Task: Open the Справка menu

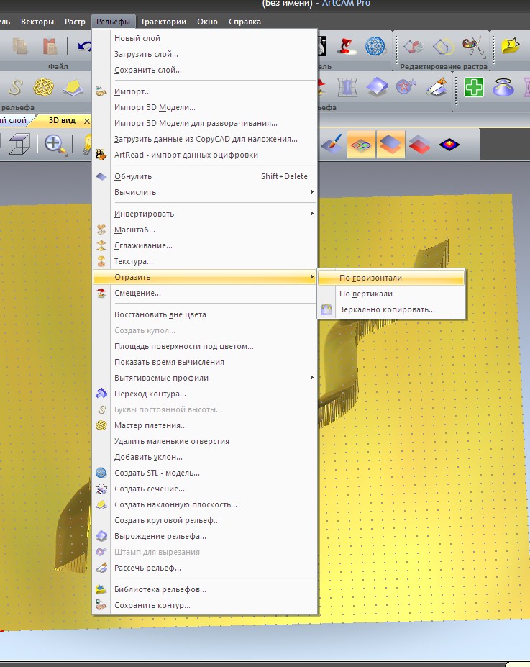Action: 245,22
